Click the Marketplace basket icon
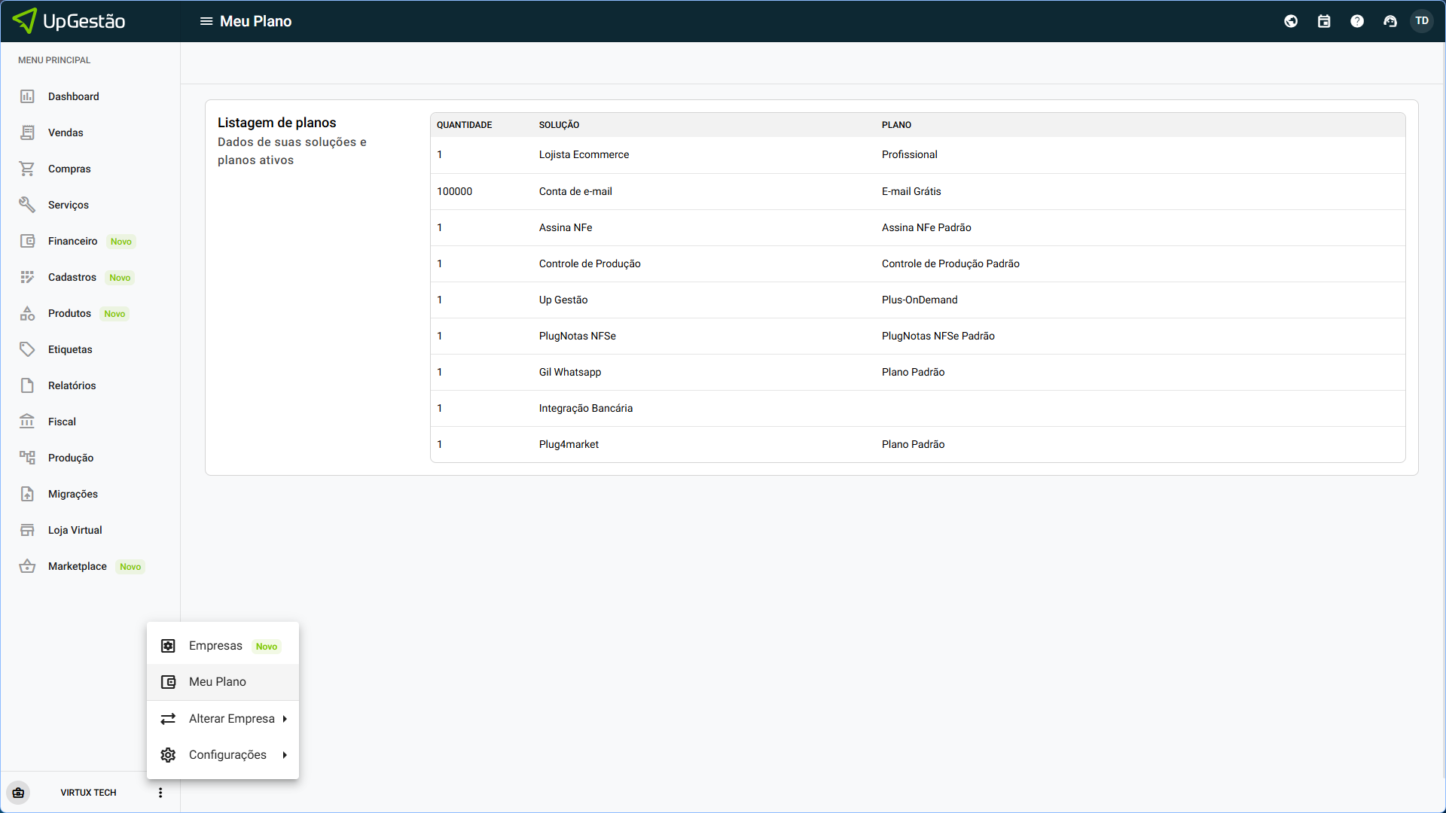Screen dimensions: 1446x813 point(27,566)
